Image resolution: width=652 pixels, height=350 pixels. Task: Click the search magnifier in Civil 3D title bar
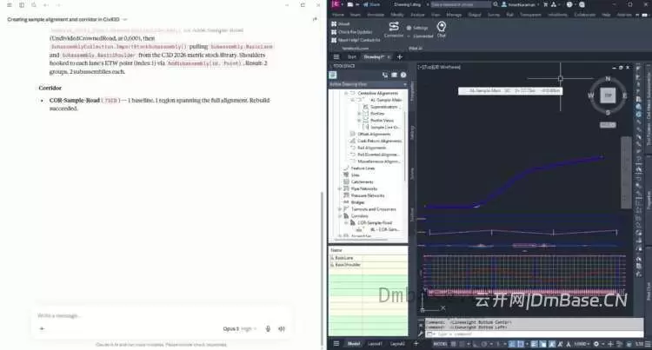click(x=496, y=4)
